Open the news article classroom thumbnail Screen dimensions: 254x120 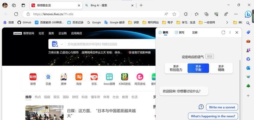coord(44,113)
